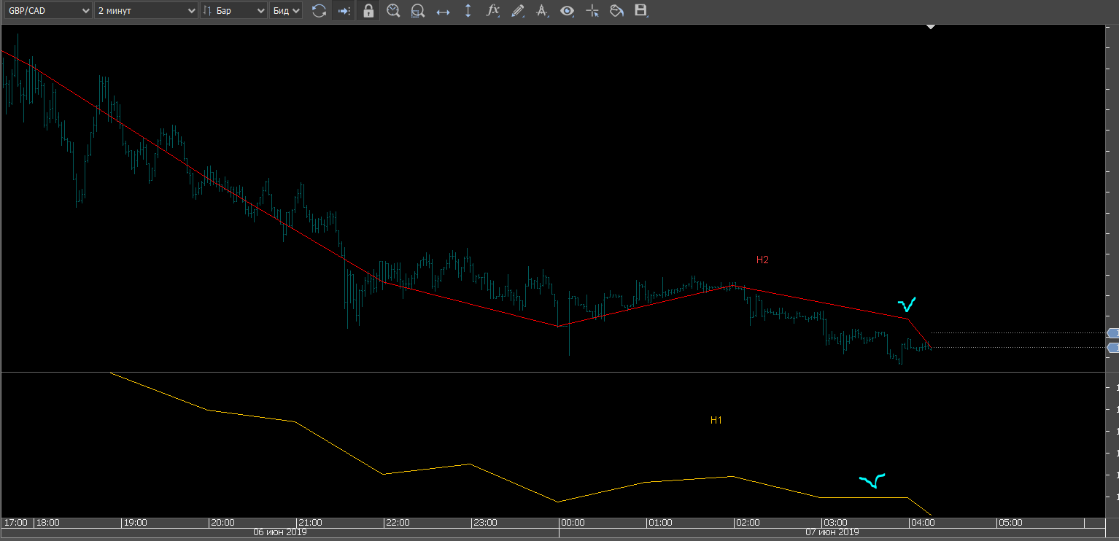Open the '2 минут' period dropdown
1119x541 pixels.
tap(147, 11)
